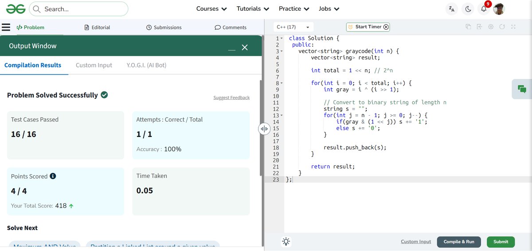Click the copy code icon in the editor toolbar

tap(468, 27)
